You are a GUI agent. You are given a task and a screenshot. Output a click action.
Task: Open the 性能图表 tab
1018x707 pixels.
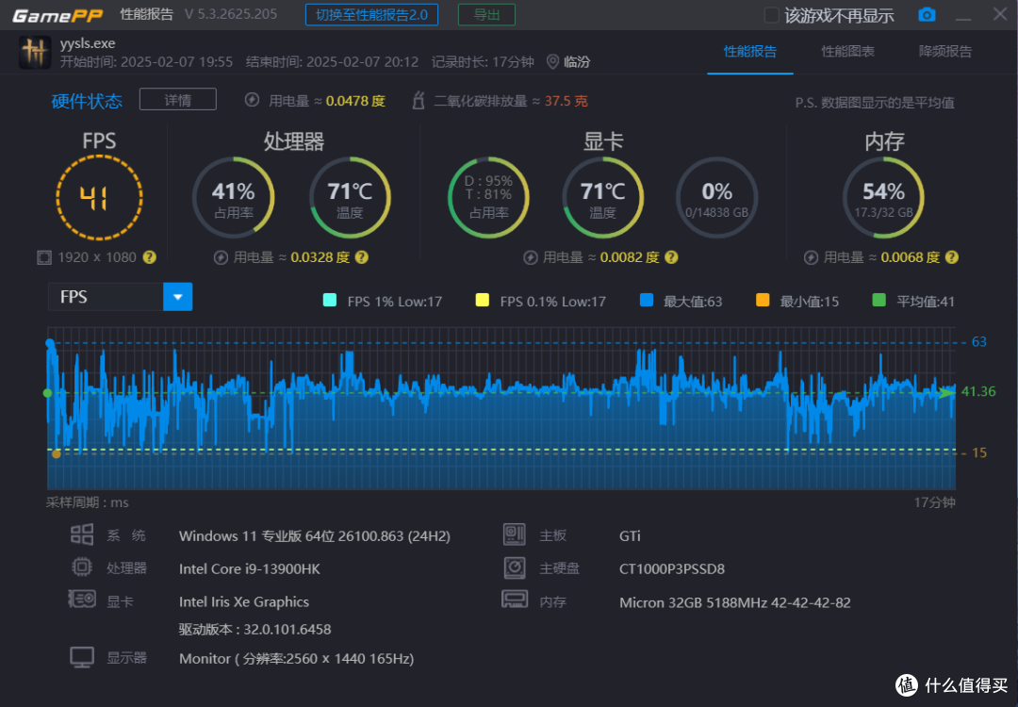pos(848,51)
